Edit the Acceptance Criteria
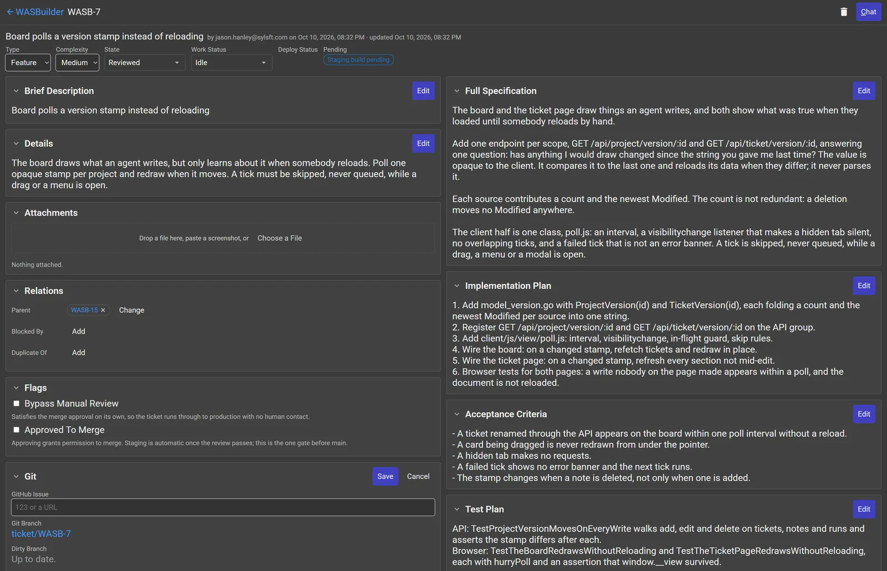887x571 pixels. pyautogui.click(x=864, y=414)
